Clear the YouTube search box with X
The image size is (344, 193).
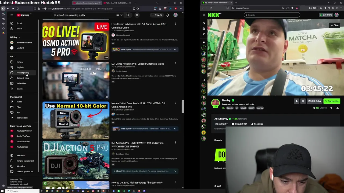pos(121,15)
